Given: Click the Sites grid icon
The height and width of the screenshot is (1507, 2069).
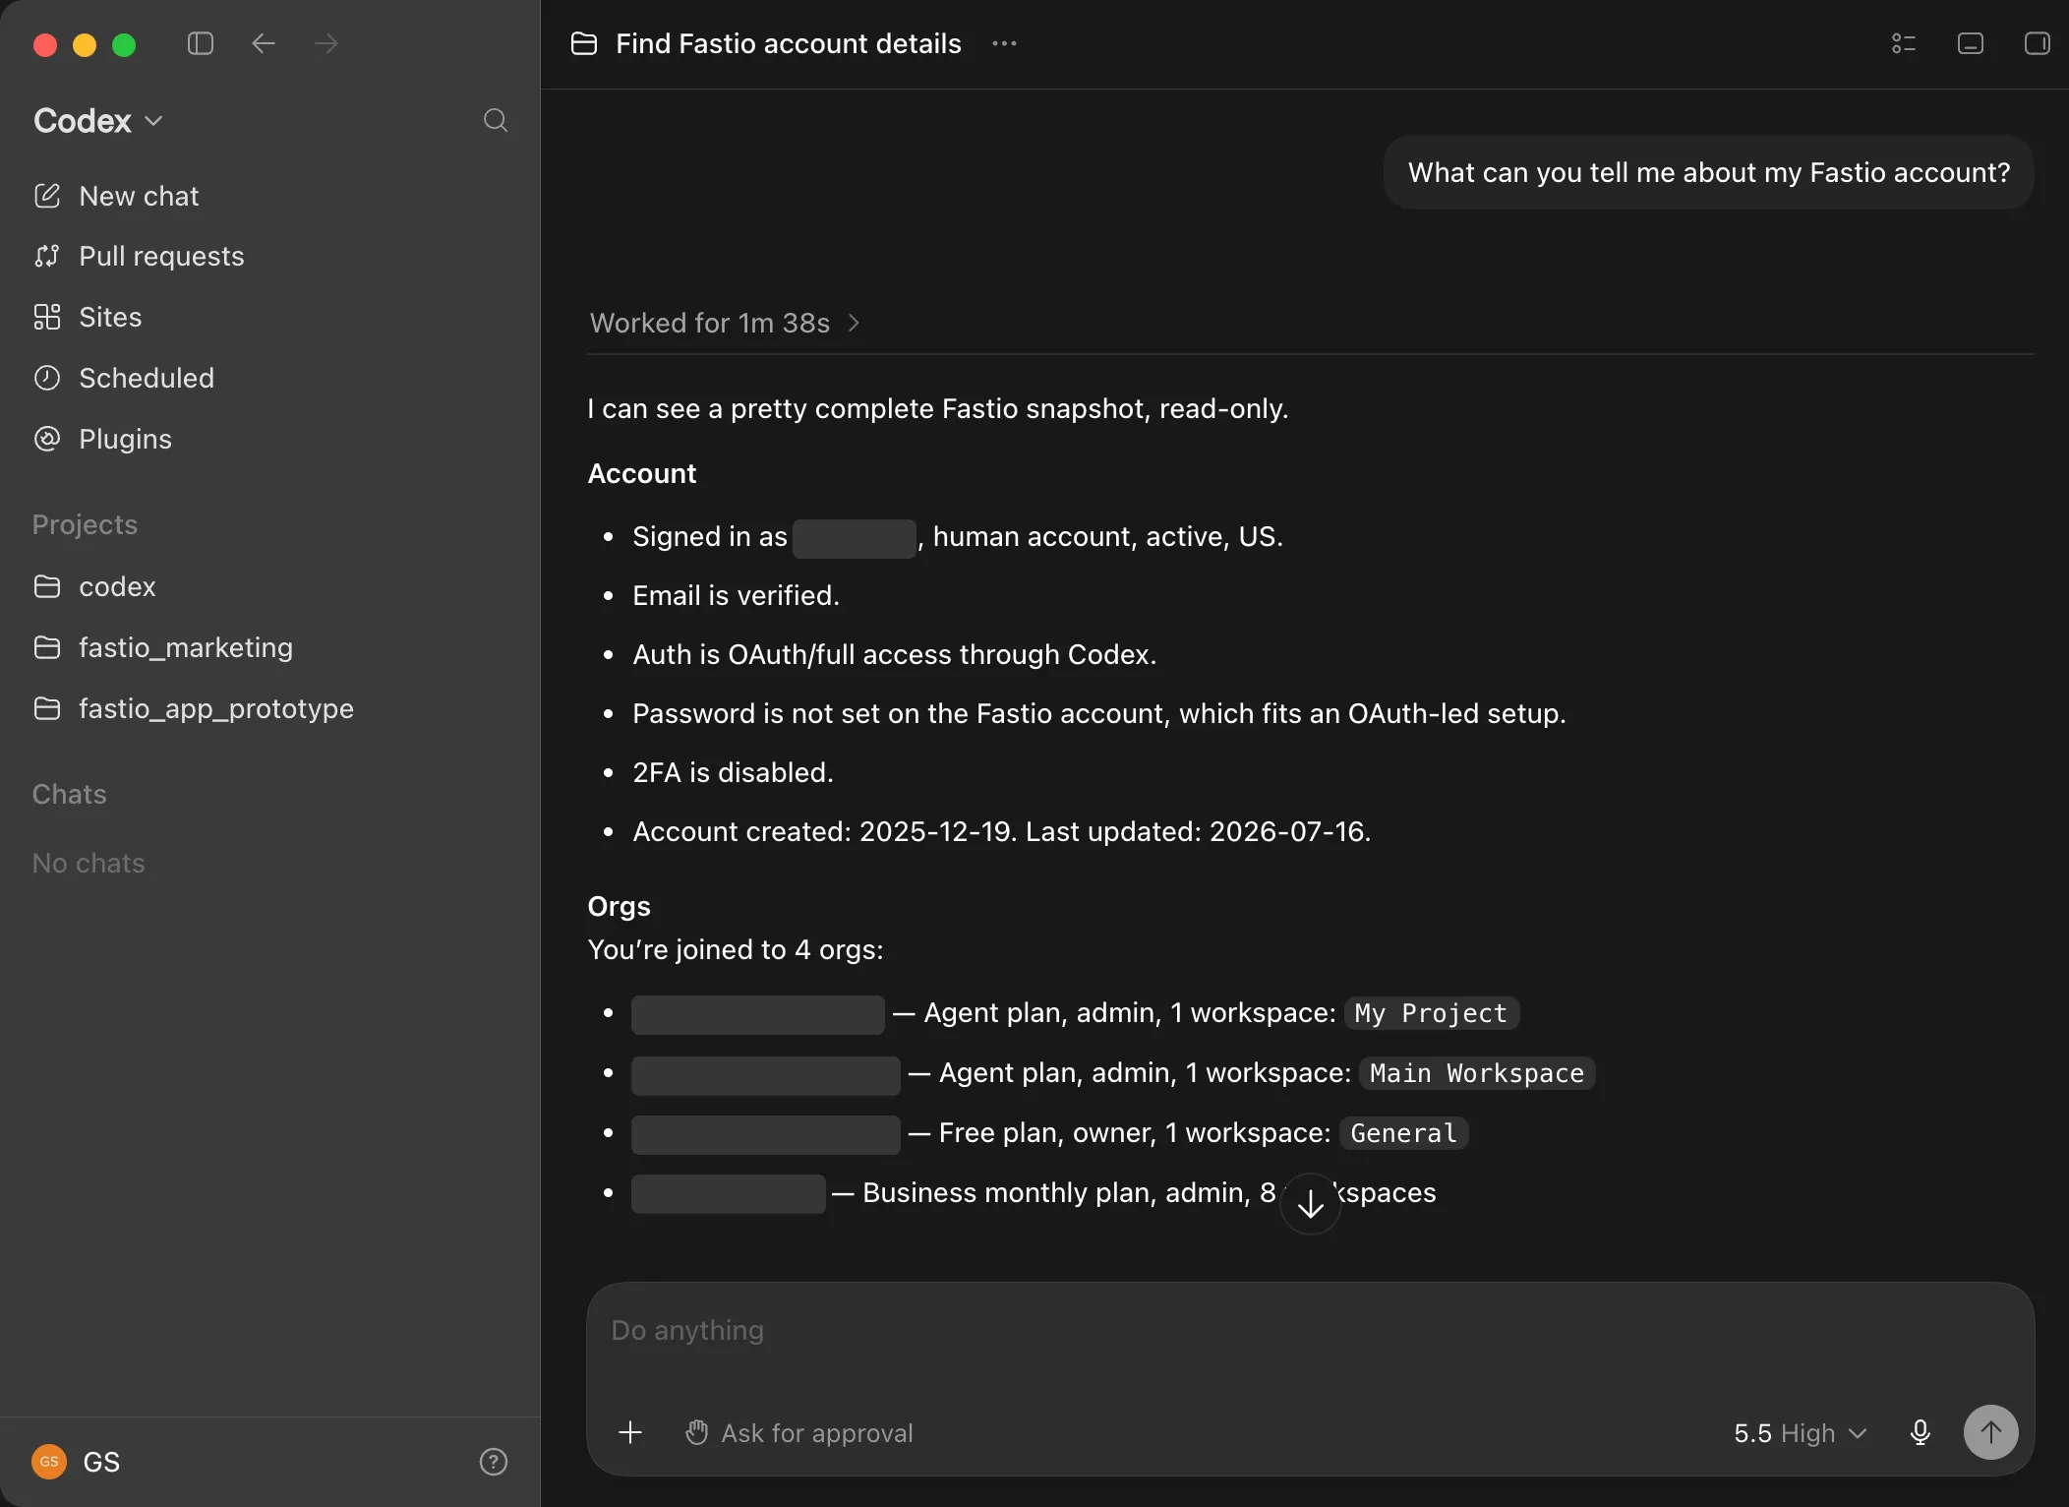Looking at the screenshot, I should pos(47,317).
